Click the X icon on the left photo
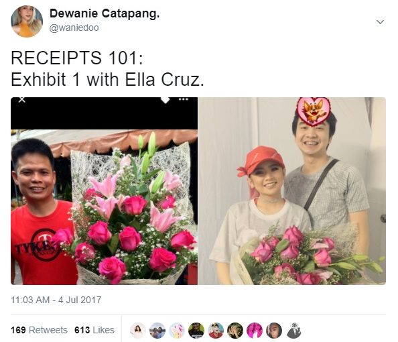This screenshot has width=398, height=342. 22,100
